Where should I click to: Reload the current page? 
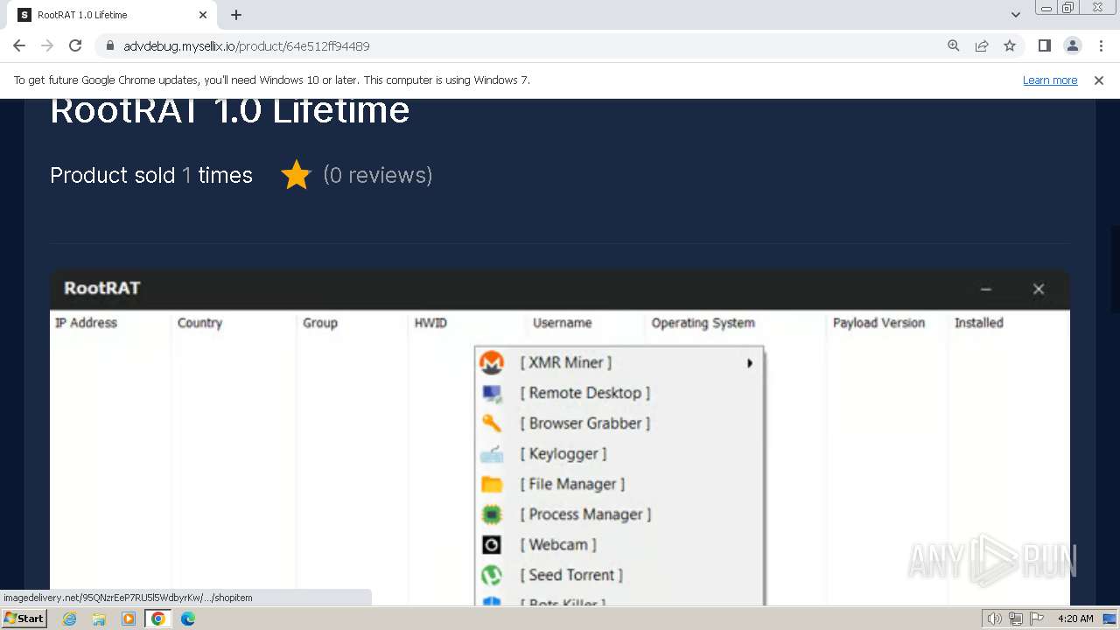tap(75, 45)
